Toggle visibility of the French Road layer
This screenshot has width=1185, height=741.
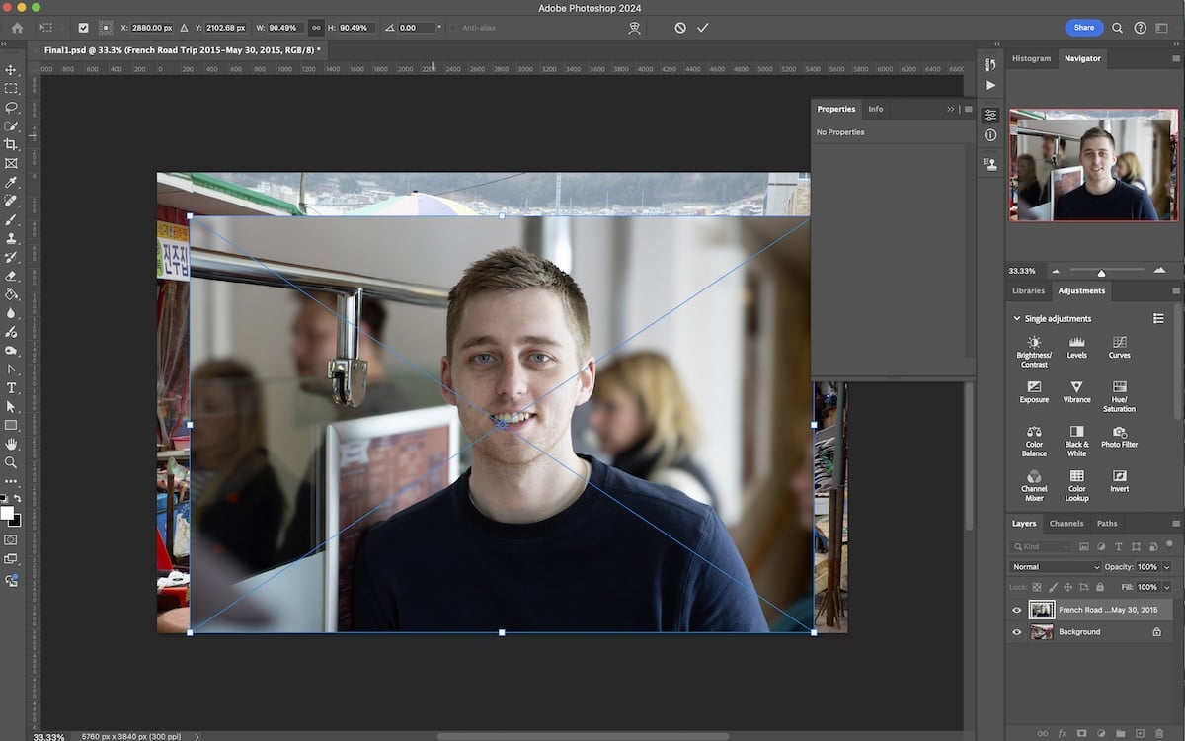1016,610
